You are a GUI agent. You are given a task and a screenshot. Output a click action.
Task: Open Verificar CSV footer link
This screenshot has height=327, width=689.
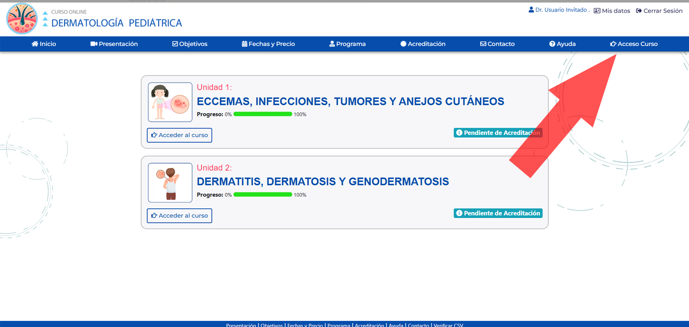tap(448, 325)
